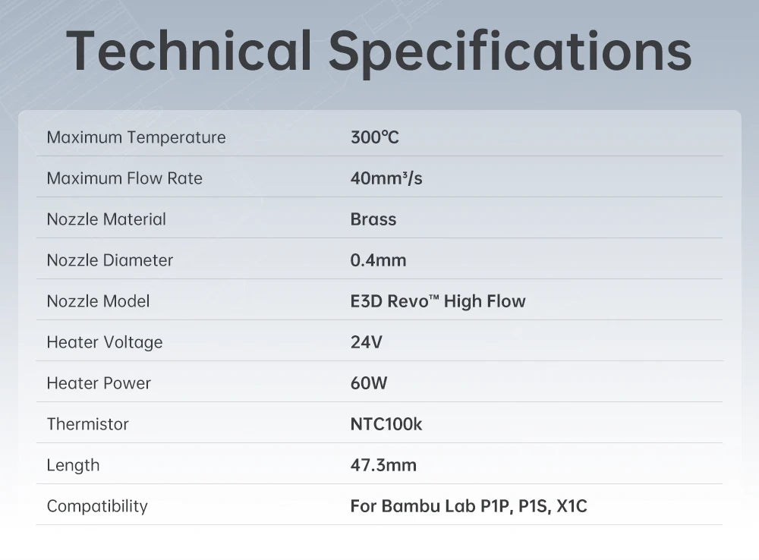Image resolution: width=759 pixels, height=560 pixels.
Task: Select the E3D Revo High Flow text
Action: pos(438,301)
